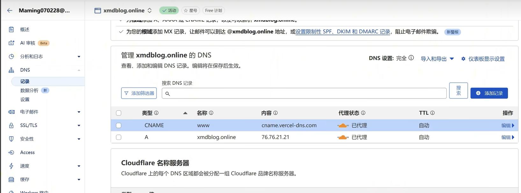Image resolution: width=521 pixels, height=193 pixels.
Task: Click orange cloud icon in CNAME www row
Action: pyautogui.click(x=343, y=126)
